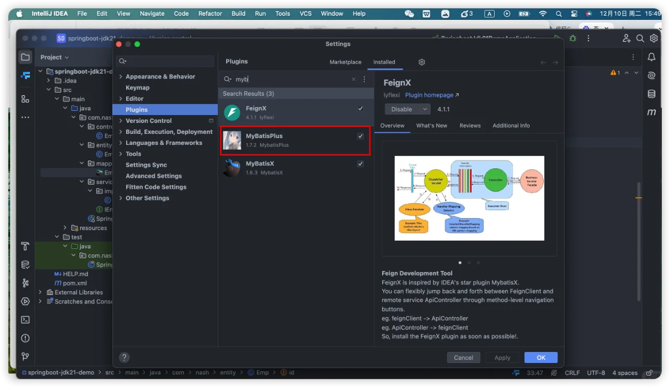This screenshot has height=387, width=670.
Task: Expand the Version Control settings node
Action: [121, 121]
